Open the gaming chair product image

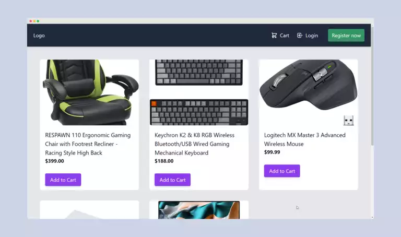89,92
